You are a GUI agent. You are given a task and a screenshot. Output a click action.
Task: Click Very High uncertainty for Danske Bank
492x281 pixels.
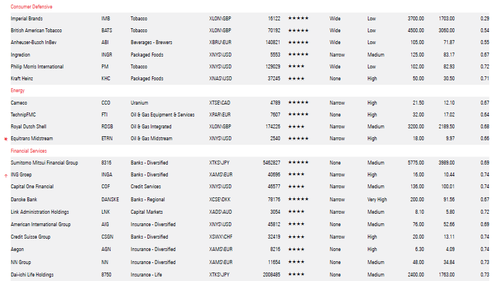pyautogui.click(x=377, y=200)
